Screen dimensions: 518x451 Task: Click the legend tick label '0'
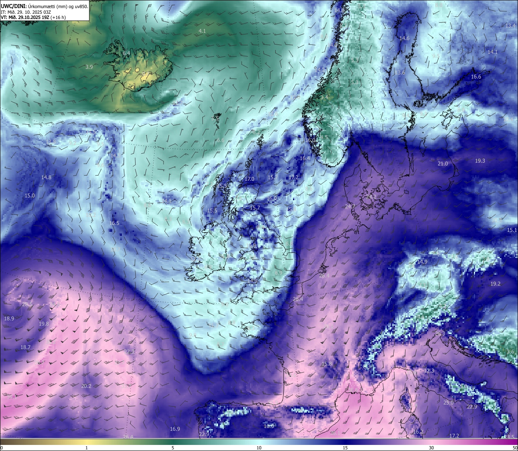2,447
